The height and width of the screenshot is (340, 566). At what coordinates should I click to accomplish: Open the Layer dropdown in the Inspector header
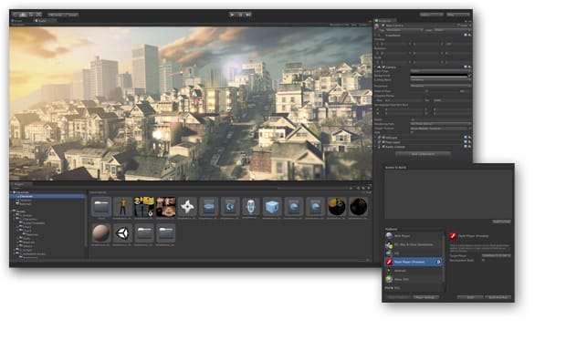[453, 30]
